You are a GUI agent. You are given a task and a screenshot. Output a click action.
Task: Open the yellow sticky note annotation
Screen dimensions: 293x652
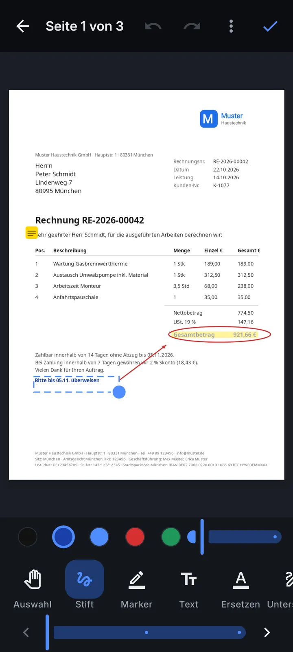pyautogui.click(x=31, y=233)
